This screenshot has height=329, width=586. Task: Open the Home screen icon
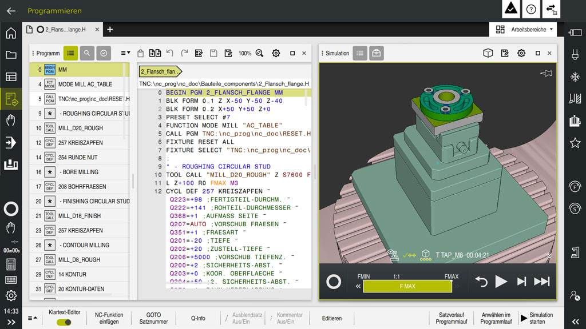pyautogui.click(x=11, y=33)
